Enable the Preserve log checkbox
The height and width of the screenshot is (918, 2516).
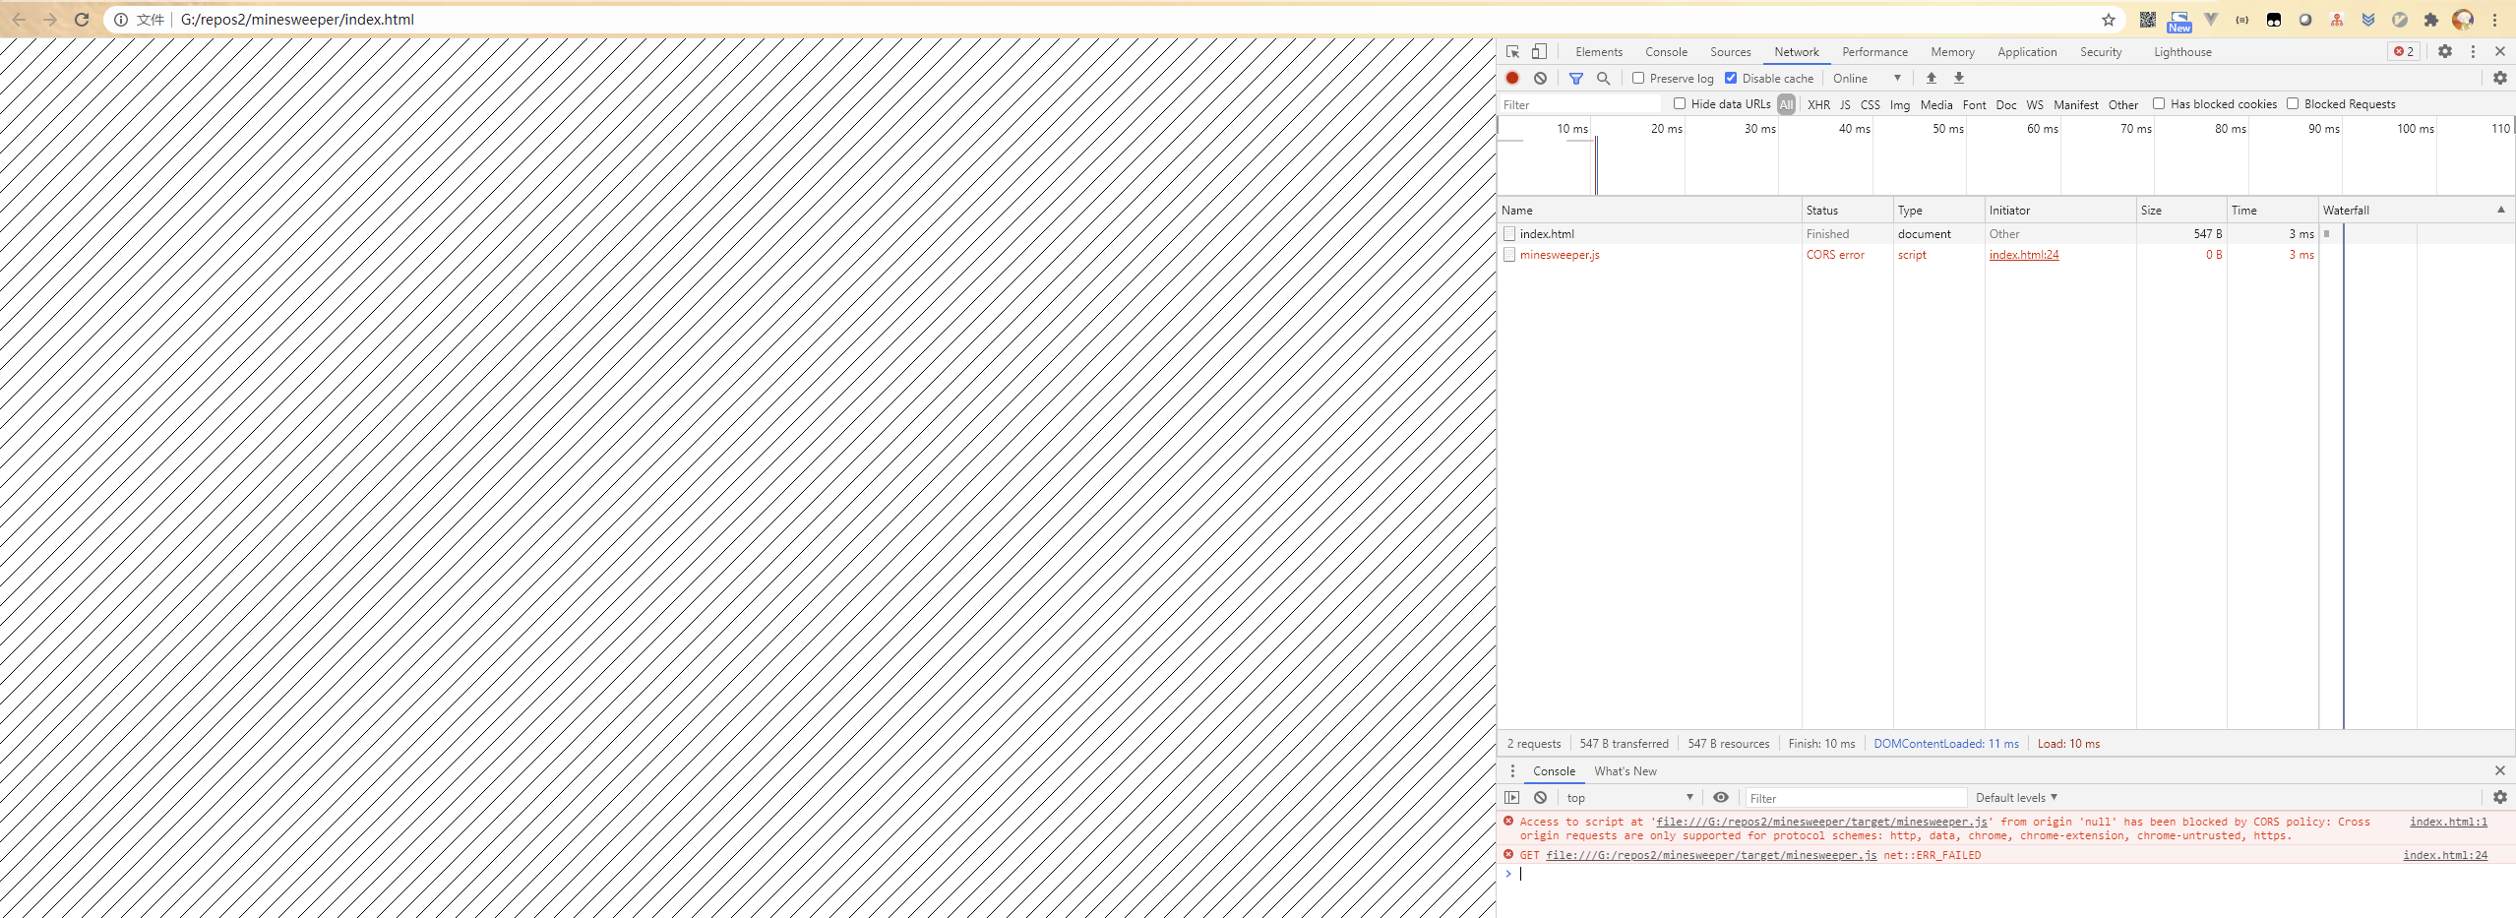pyautogui.click(x=1638, y=79)
